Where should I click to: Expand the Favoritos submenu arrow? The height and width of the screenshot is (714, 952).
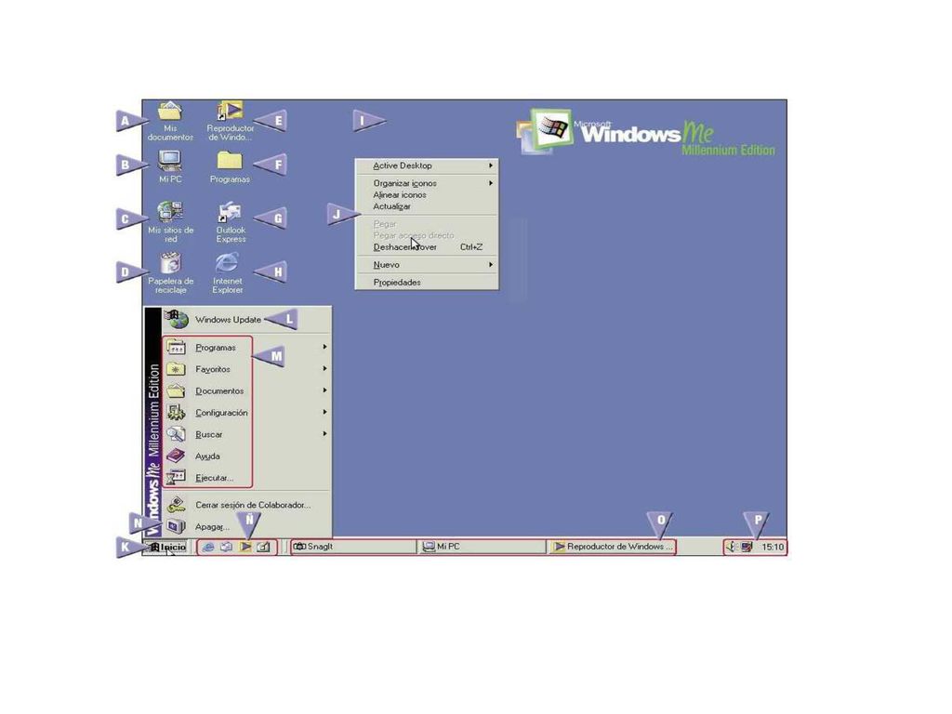(x=324, y=368)
